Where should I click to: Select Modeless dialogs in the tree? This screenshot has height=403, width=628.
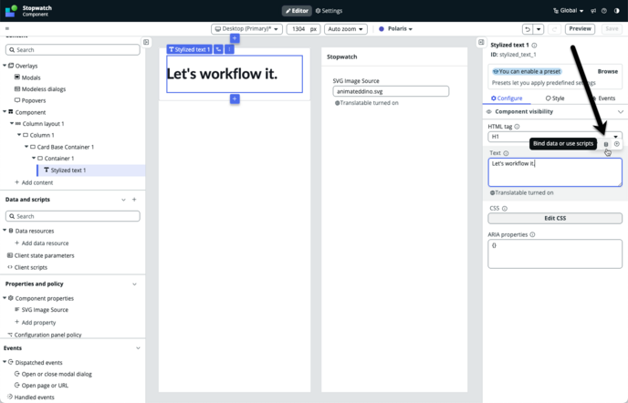(x=40, y=88)
